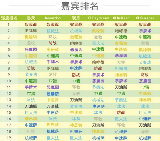Viewport: 160px width, 141px height.
Task: Click 防战 in 昙天's rank 8 row
Action: click(x=31, y=68)
